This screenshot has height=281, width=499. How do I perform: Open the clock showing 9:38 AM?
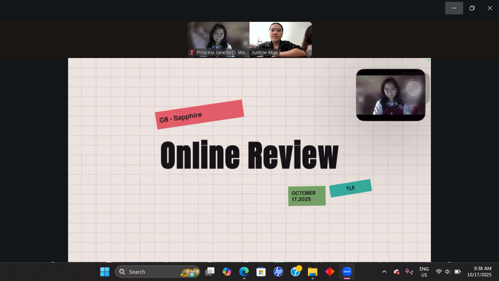(x=479, y=272)
